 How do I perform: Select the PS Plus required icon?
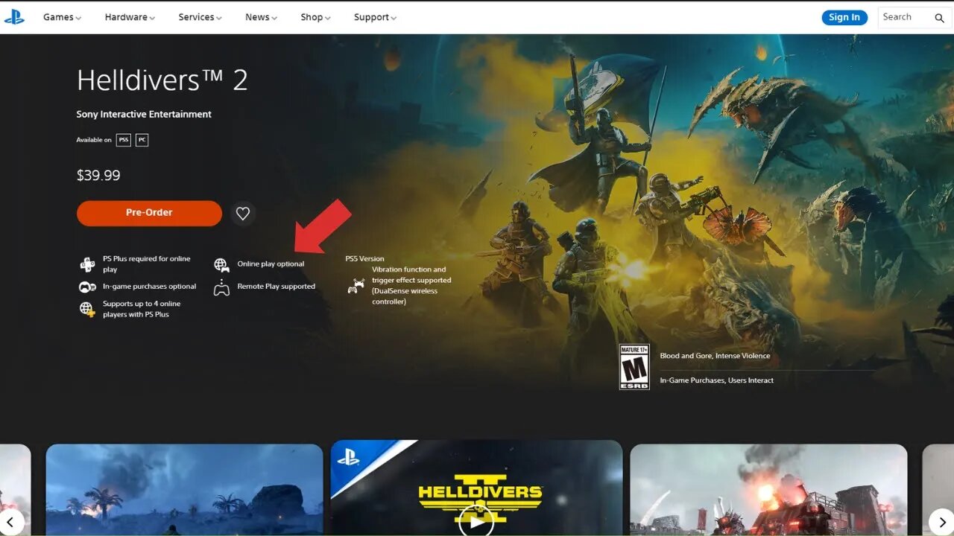87,264
